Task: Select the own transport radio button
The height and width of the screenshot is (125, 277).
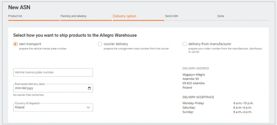Action: [15, 44]
